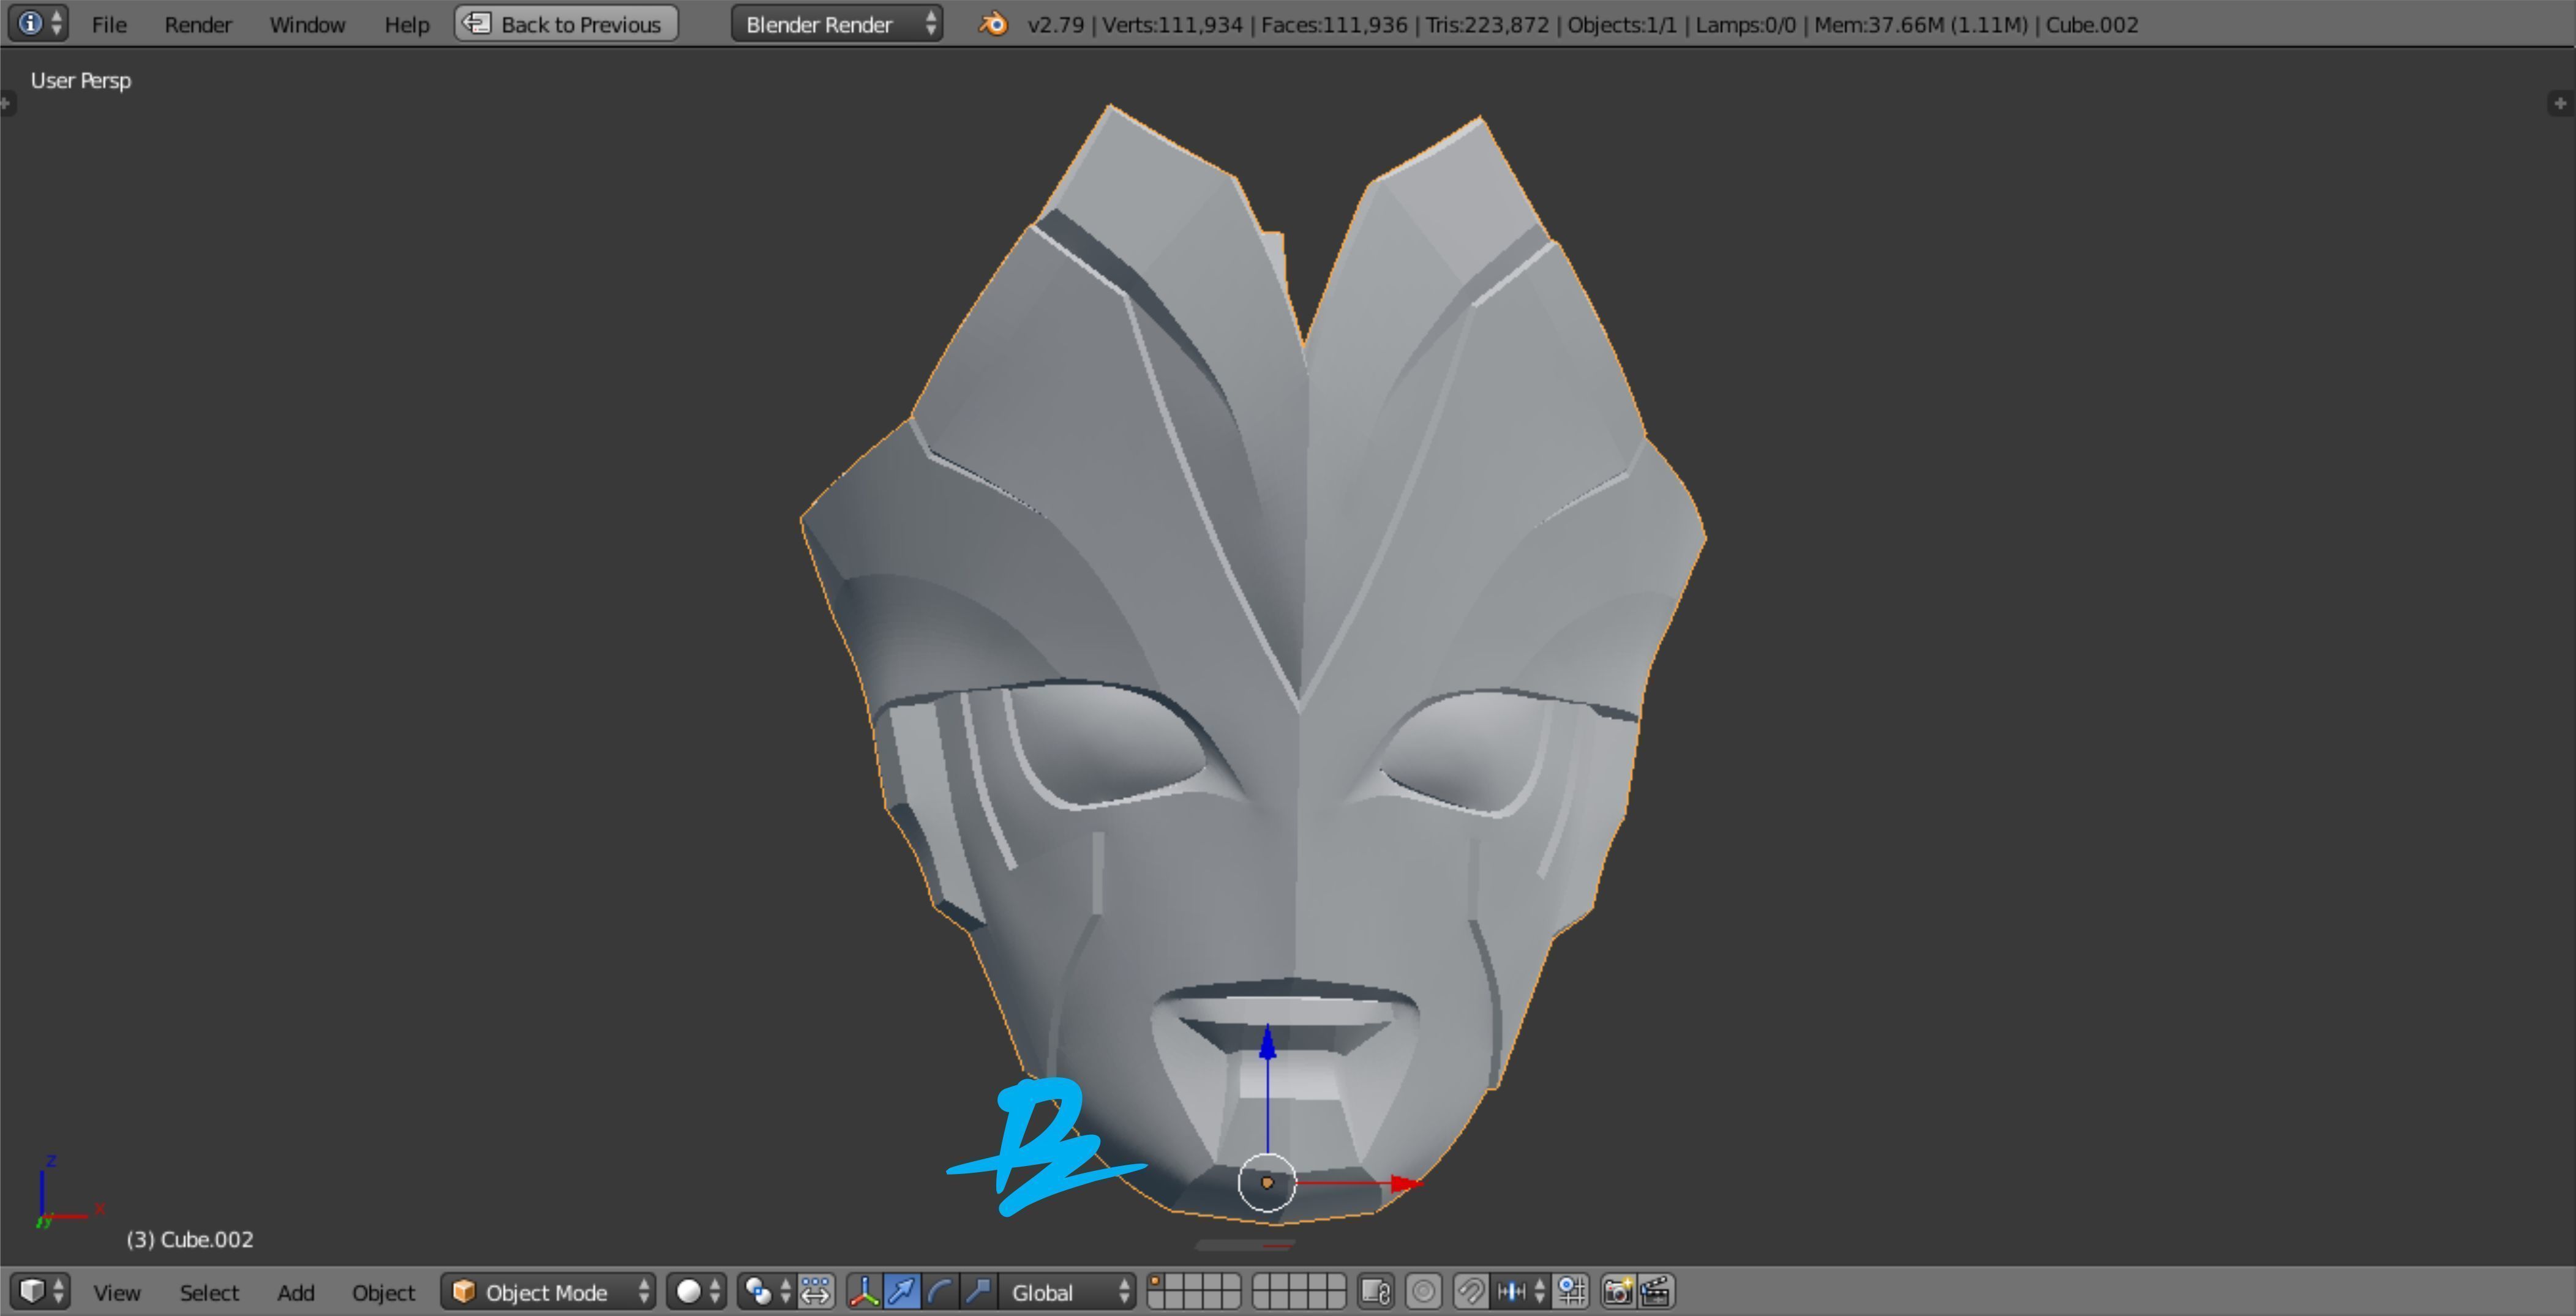Click the Cube.002 name in the header
This screenshot has width=2576, height=1316.
pos(2092,24)
